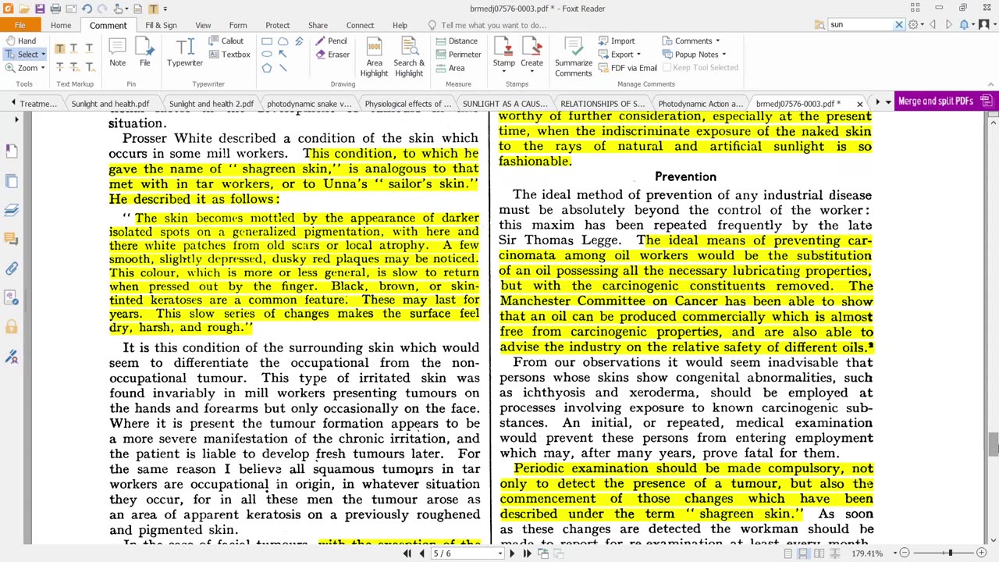This screenshot has height=562, width=999.
Task: Select the Eraser tool
Action: click(x=332, y=55)
